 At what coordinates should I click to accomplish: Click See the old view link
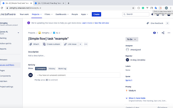click(102, 23)
